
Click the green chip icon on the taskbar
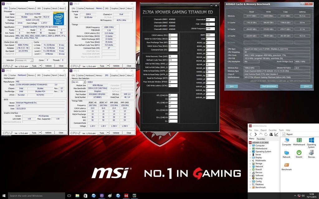point(134,196)
